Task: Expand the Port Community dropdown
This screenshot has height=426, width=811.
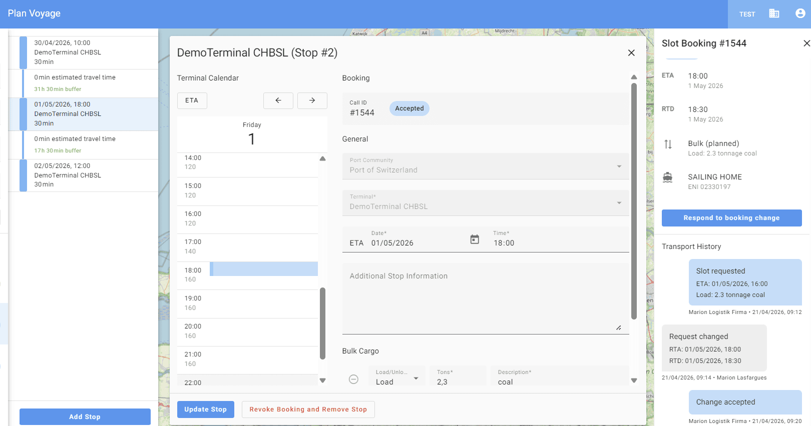Action: point(486,166)
